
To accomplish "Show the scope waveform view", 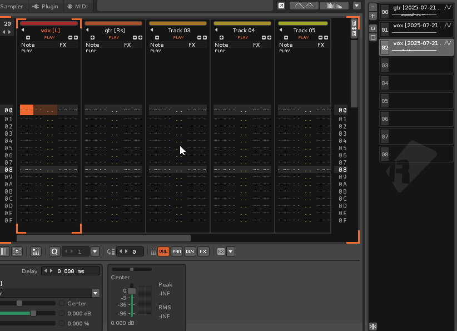I will point(304,6).
